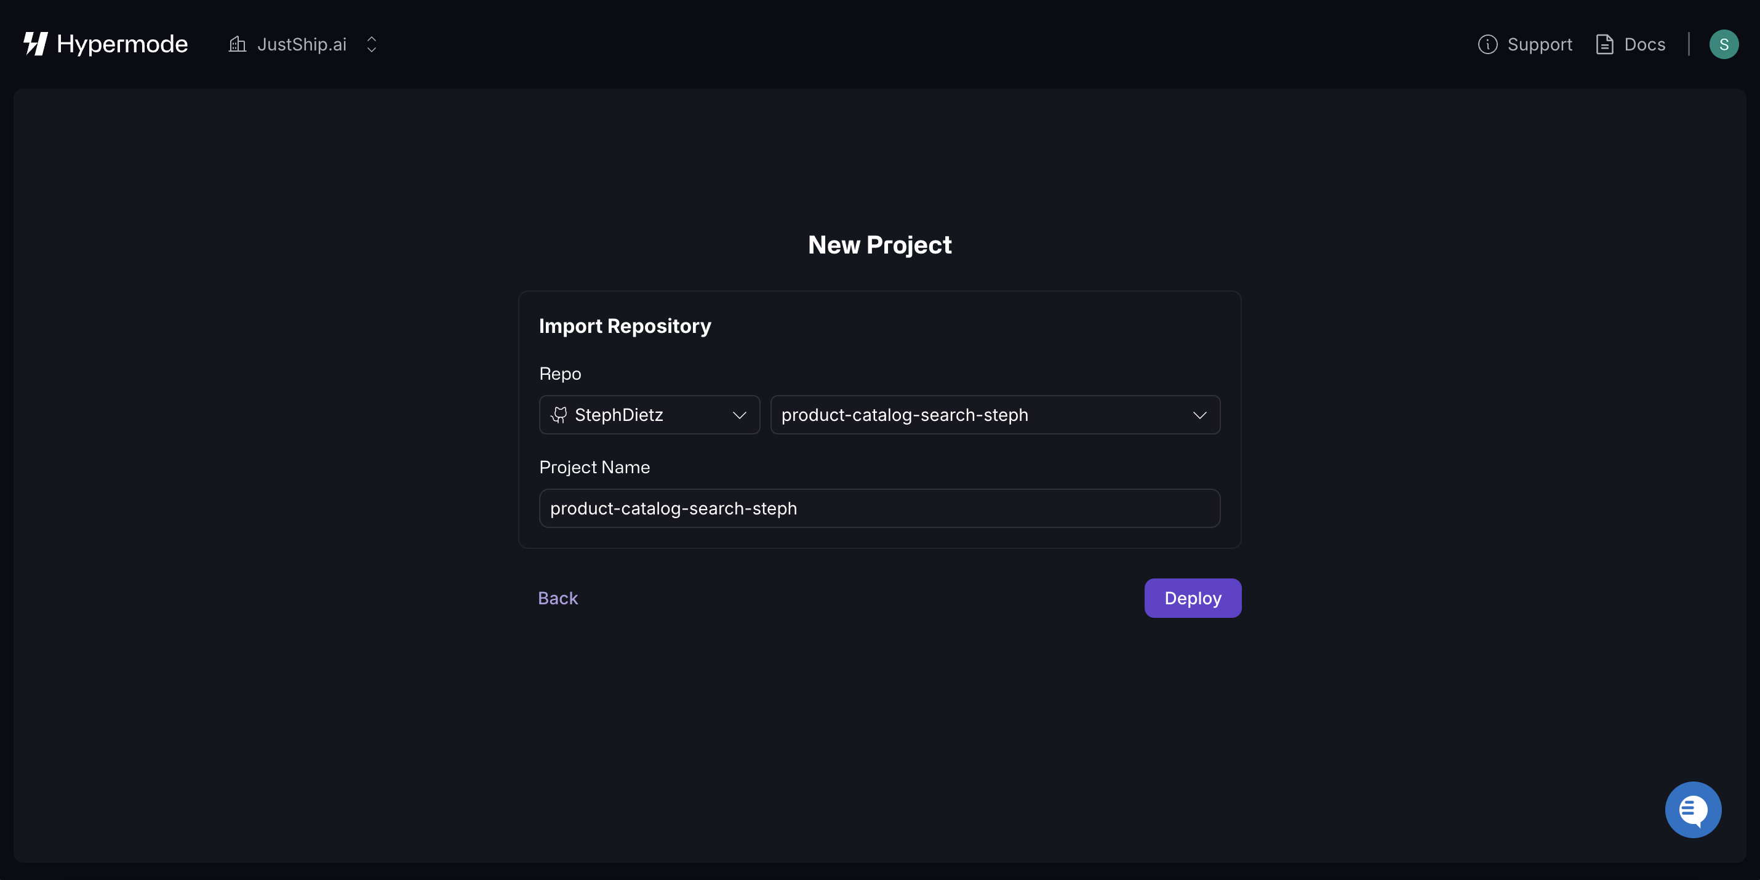
Task: Click the building icon beside JustShip.ai
Action: point(236,44)
